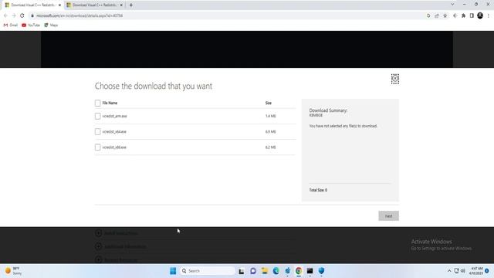Open the Chrome profile avatar
Image resolution: width=494 pixels, height=278 pixels.
point(480,15)
